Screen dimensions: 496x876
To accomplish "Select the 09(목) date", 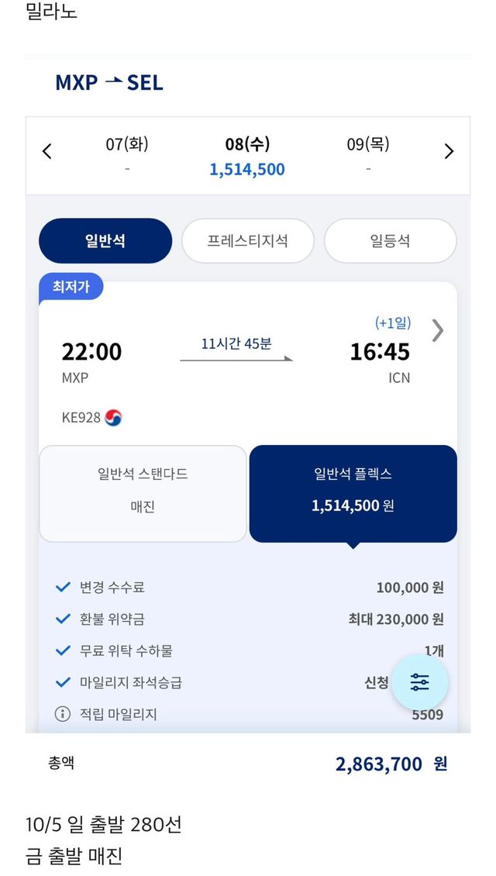I will click(x=367, y=153).
